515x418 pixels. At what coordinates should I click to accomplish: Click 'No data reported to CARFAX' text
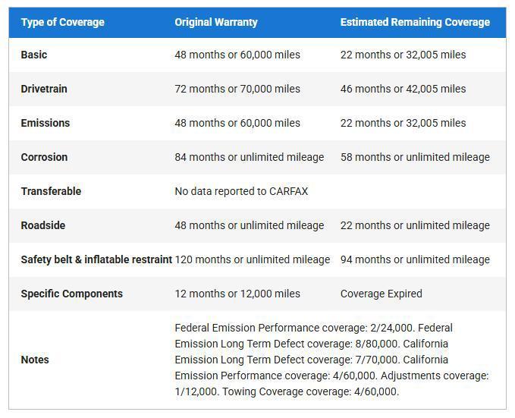(241, 191)
